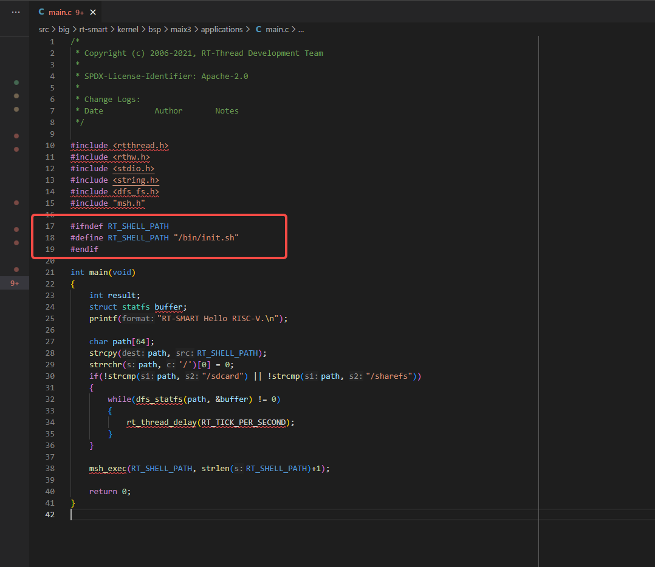This screenshot has width=655, height=567.
Task: Open the trailing ellipsis breadcrumb symbol picker
Action: click(301, 30)
